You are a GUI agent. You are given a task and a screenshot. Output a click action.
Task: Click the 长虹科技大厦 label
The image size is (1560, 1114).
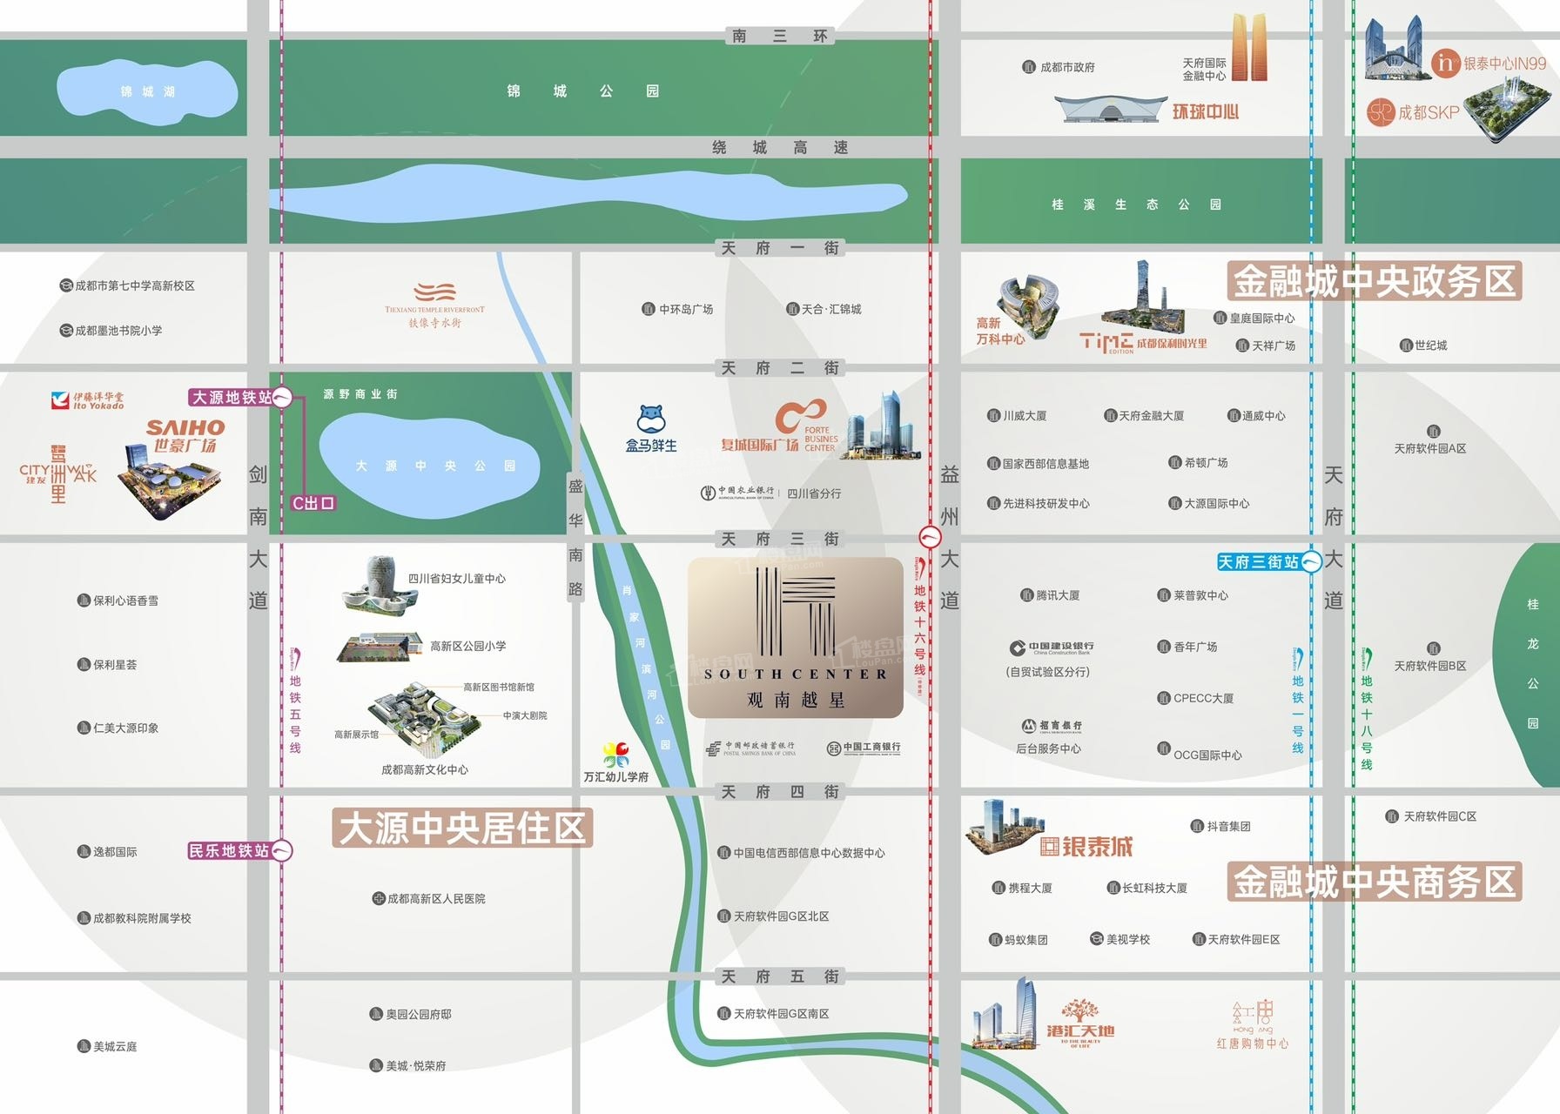pos(1146,888)
